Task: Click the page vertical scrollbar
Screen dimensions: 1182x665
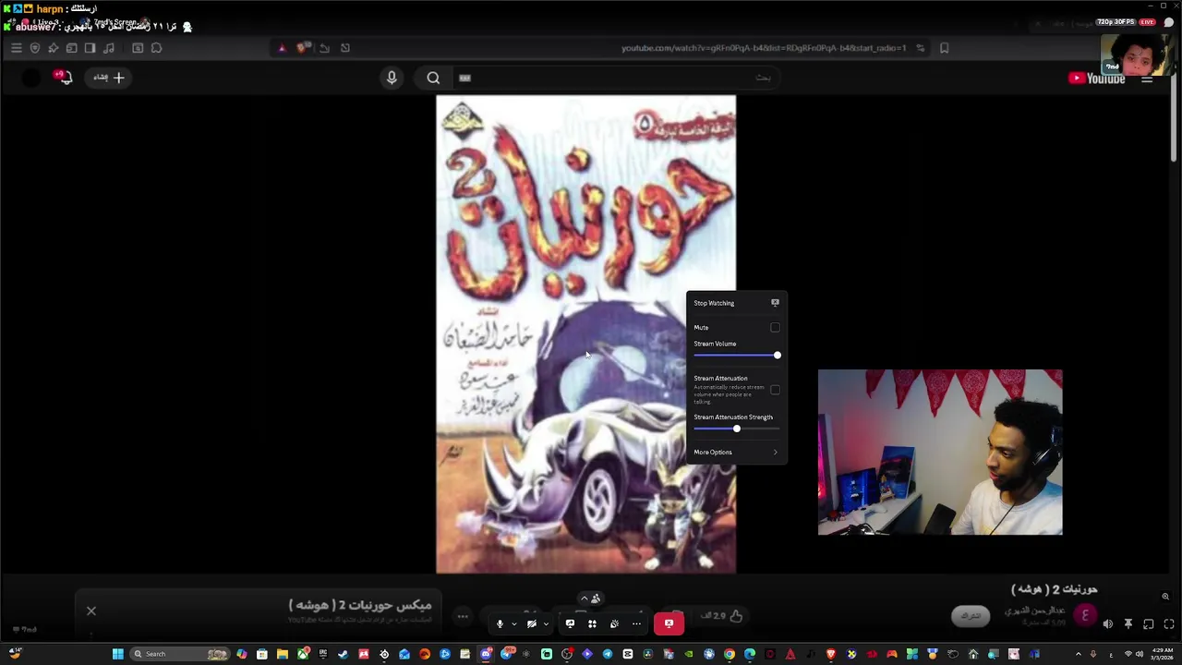Action: pyautogui.click(x=1175, y=120)
